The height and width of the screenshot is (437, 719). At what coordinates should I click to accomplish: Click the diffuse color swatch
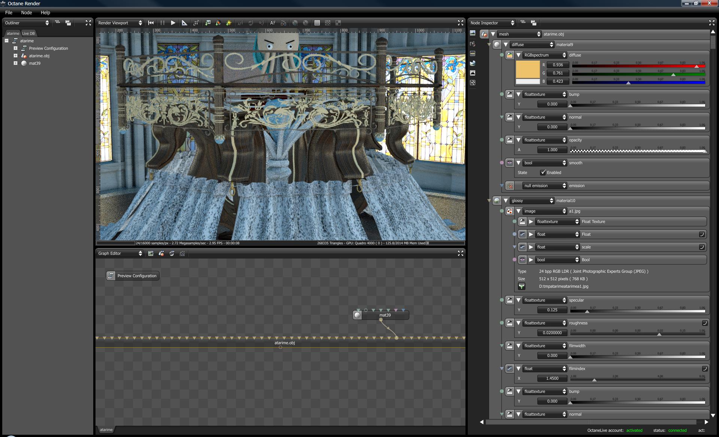tap(528, 70)
